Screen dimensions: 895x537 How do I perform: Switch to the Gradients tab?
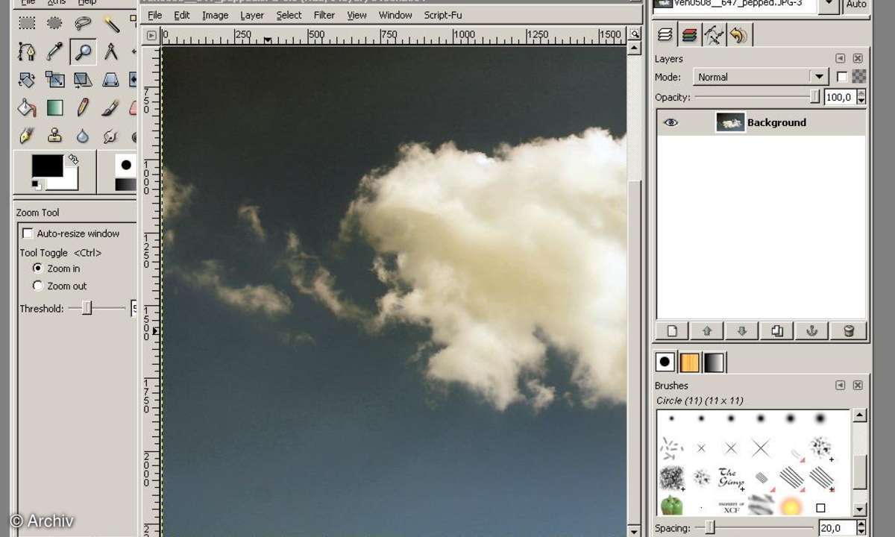[714, 362]
